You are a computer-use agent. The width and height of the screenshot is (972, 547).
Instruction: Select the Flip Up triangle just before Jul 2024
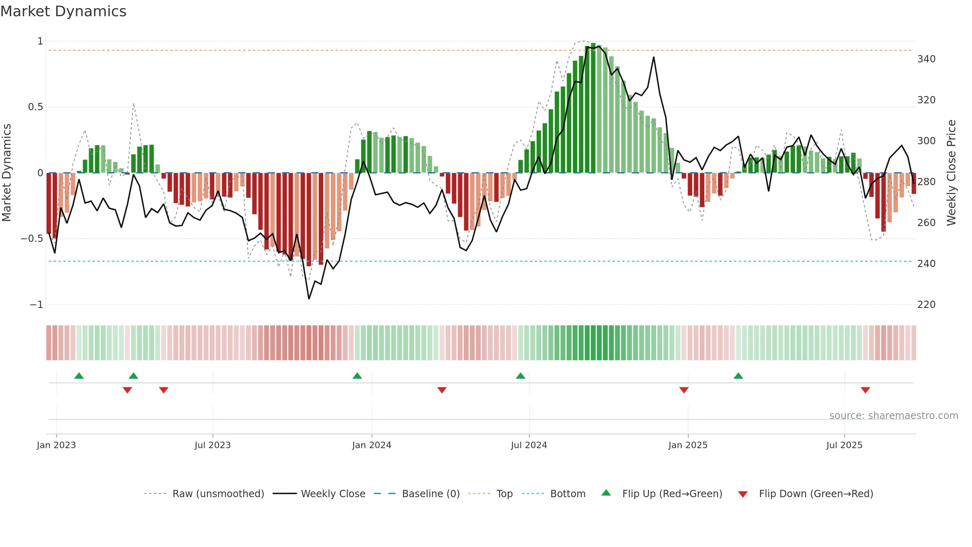[521, 376]
